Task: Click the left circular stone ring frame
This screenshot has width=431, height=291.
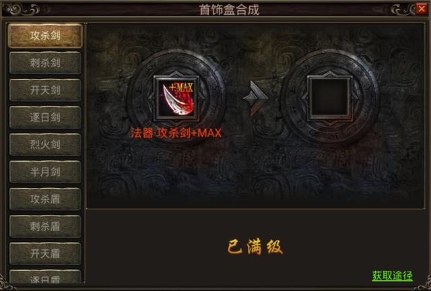Action: (176, 98)
